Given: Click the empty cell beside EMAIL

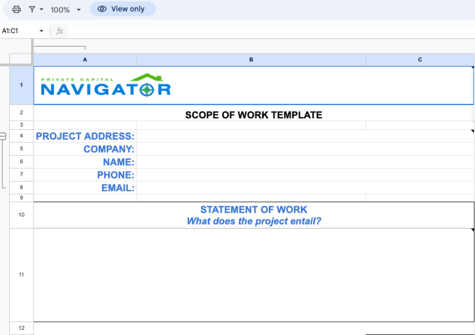Looking at the screenshot, I should [251, 188].
